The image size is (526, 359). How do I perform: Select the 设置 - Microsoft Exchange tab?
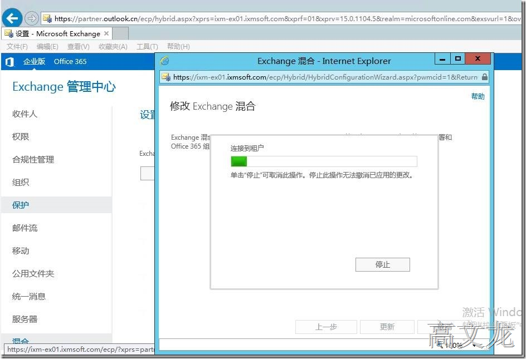coord(57,34)
